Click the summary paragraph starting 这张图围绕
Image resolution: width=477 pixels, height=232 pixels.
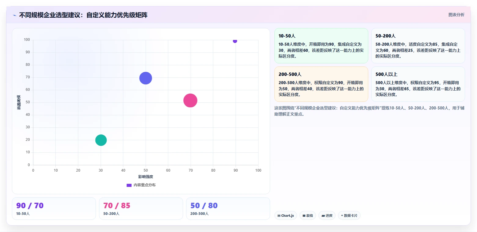(369, 111)
